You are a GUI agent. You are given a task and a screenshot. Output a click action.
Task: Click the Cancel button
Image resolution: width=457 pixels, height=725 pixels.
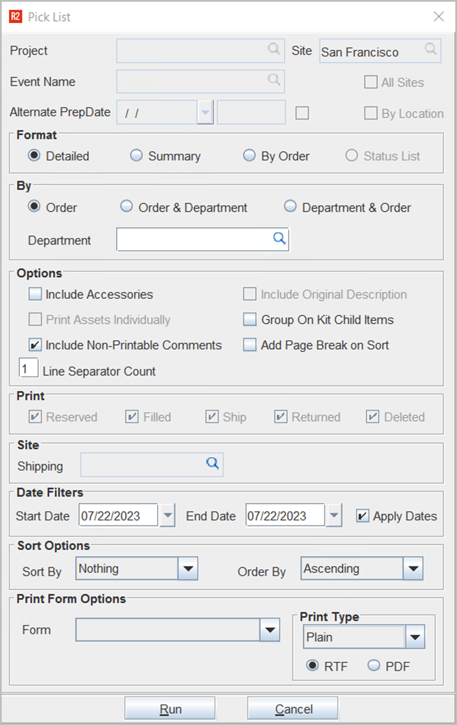coord(293,709)
